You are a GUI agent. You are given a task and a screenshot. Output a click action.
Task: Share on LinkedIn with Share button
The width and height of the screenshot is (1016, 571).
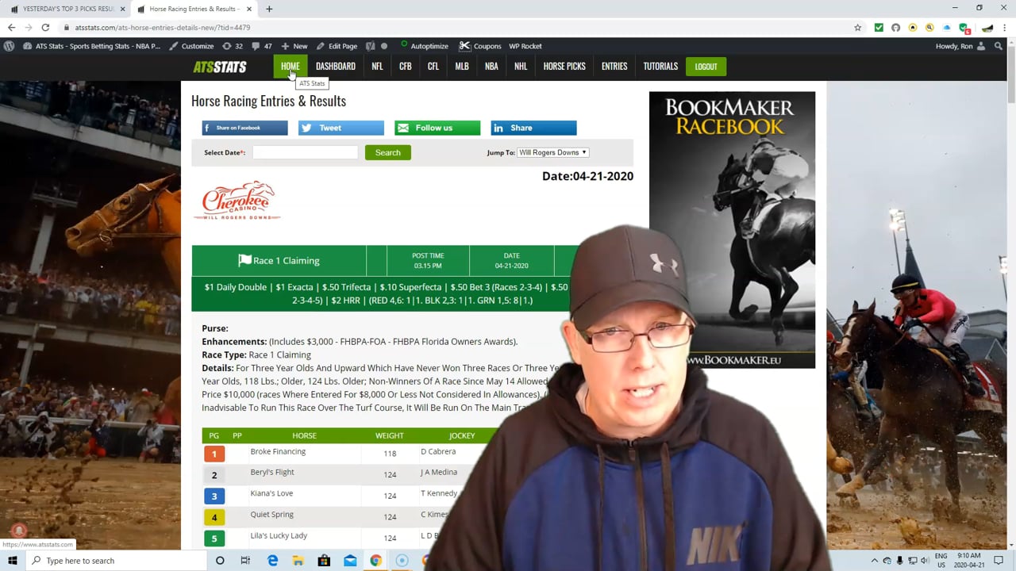pyautogui.click(x=533, y=128)
